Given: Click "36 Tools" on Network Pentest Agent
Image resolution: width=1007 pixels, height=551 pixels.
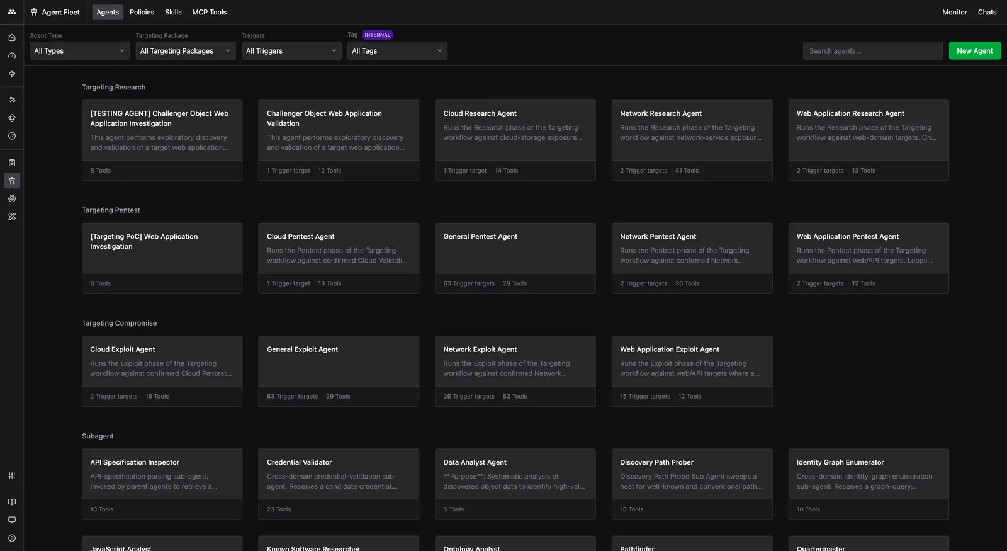Looking at the screenshot, I should pyautogui.click(x=687, y=283).
